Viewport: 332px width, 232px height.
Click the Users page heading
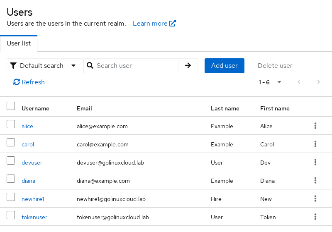20,12
